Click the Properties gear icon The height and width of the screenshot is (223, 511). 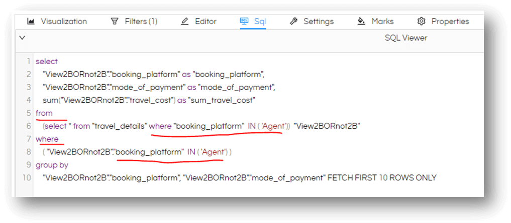[x=422, y=22]
